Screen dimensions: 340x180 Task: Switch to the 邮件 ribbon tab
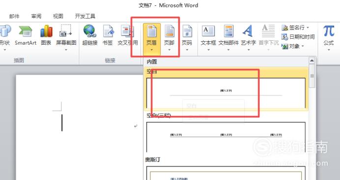(14, 16)
